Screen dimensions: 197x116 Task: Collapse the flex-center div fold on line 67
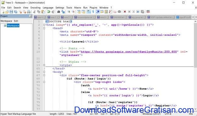click(x=44, y=75)
